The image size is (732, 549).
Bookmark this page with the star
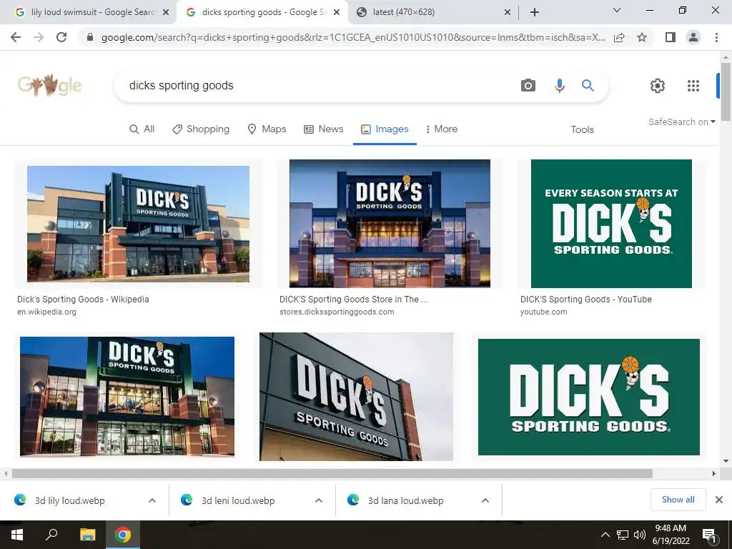click(642, 37)
